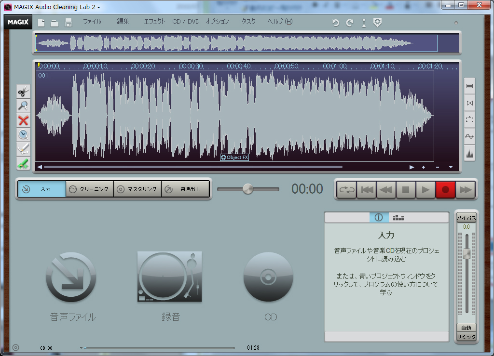
Task: Toggle the バイパス bypass button
Action: [x=467, y=218]
